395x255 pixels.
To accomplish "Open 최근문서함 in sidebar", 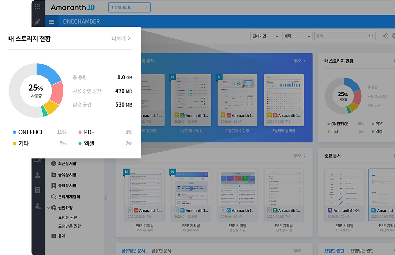I will (x=67, y=164).
